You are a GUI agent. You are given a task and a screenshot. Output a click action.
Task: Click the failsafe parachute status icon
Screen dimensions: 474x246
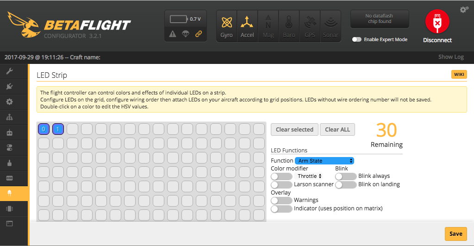coord(186,34)
